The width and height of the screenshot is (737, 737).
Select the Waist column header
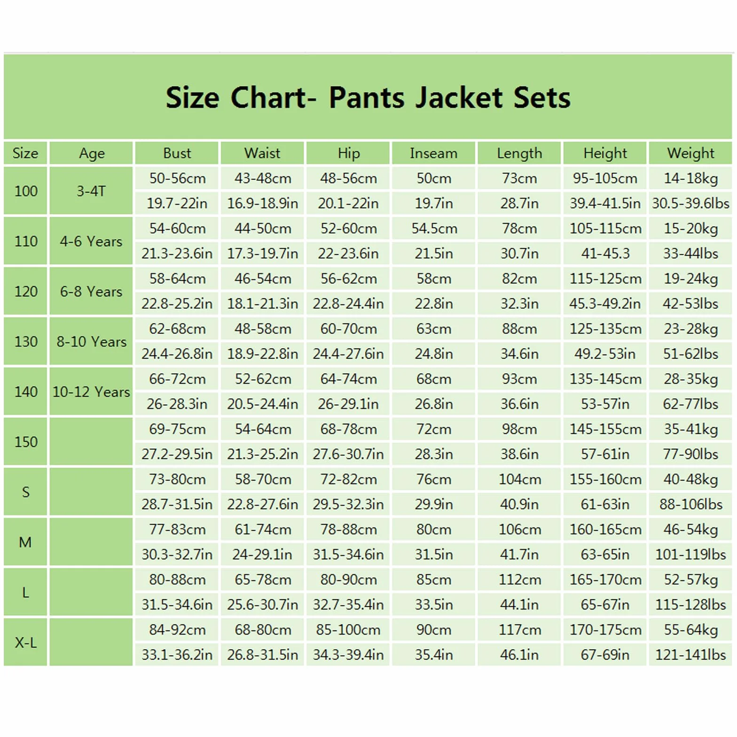(262, 153)
